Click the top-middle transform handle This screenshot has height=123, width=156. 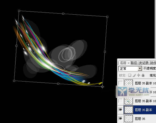63,14
